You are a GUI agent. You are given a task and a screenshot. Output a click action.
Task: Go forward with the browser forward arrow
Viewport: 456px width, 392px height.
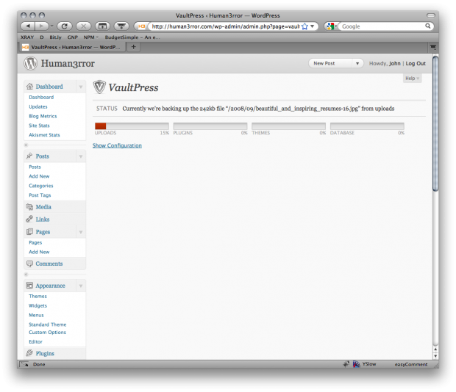pyautogui.click(x=42, y=26)
